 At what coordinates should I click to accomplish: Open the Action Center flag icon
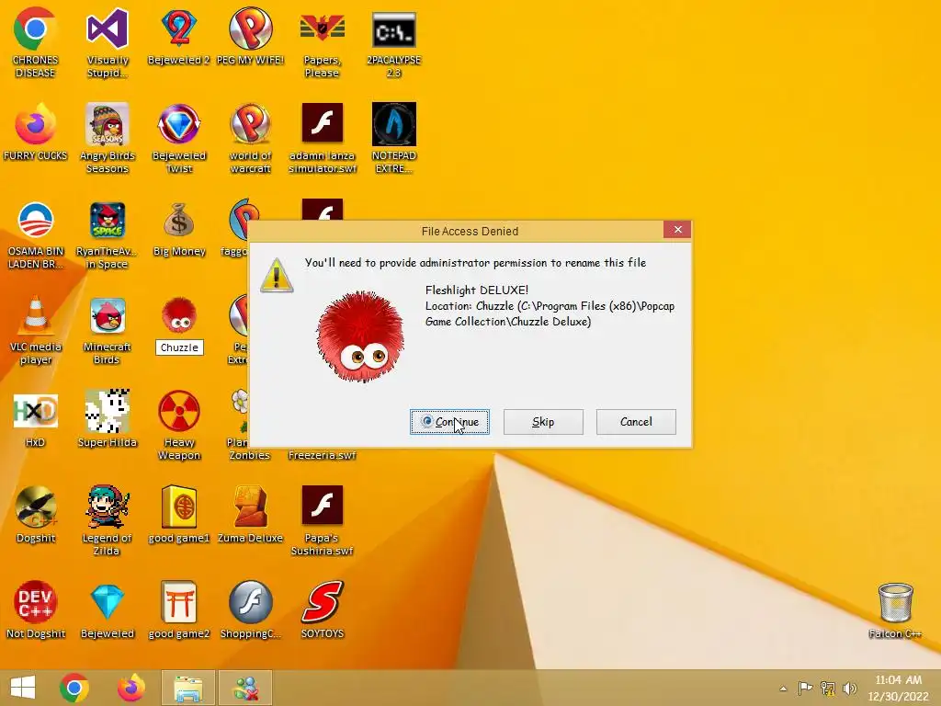805,688
